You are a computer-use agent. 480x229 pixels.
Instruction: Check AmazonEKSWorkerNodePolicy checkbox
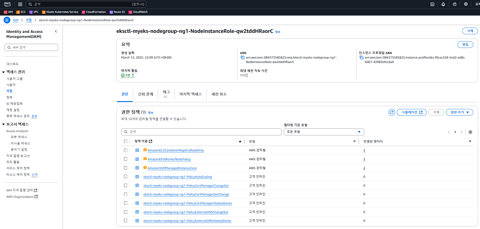pos(126,159)
